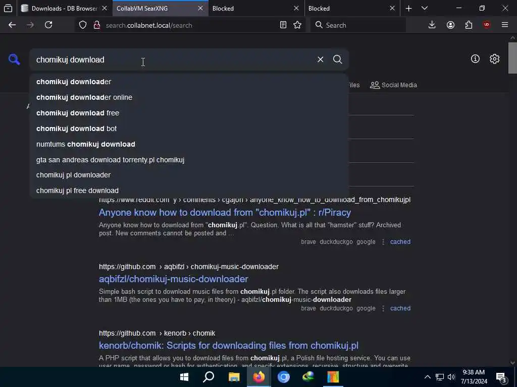Open the Firefox hamburger menu
517x387 pixels.
tap(505, 25)
